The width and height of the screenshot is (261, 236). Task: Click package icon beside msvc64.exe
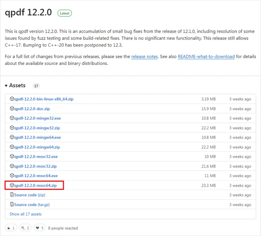(x=12, y=175)
